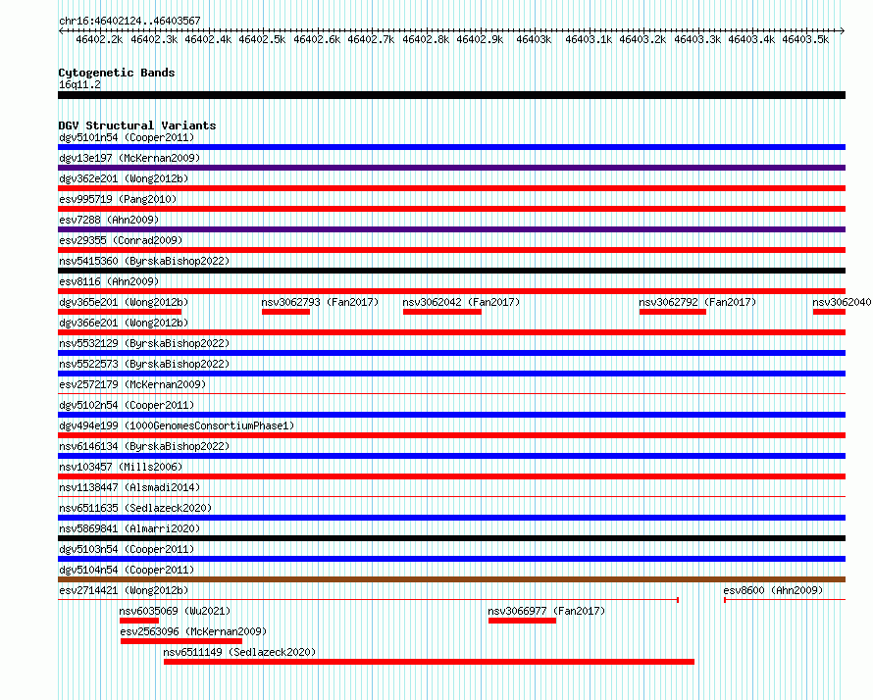Click the nsv3062793 short red bar
This screenshot has height=700, width=873.
285,312
